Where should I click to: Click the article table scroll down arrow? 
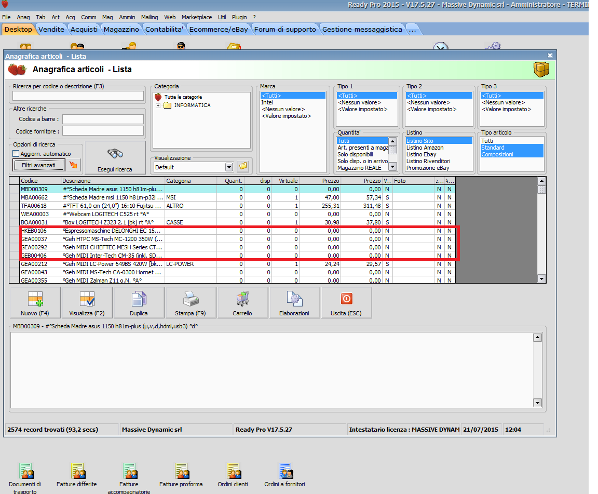click(541, 278)
